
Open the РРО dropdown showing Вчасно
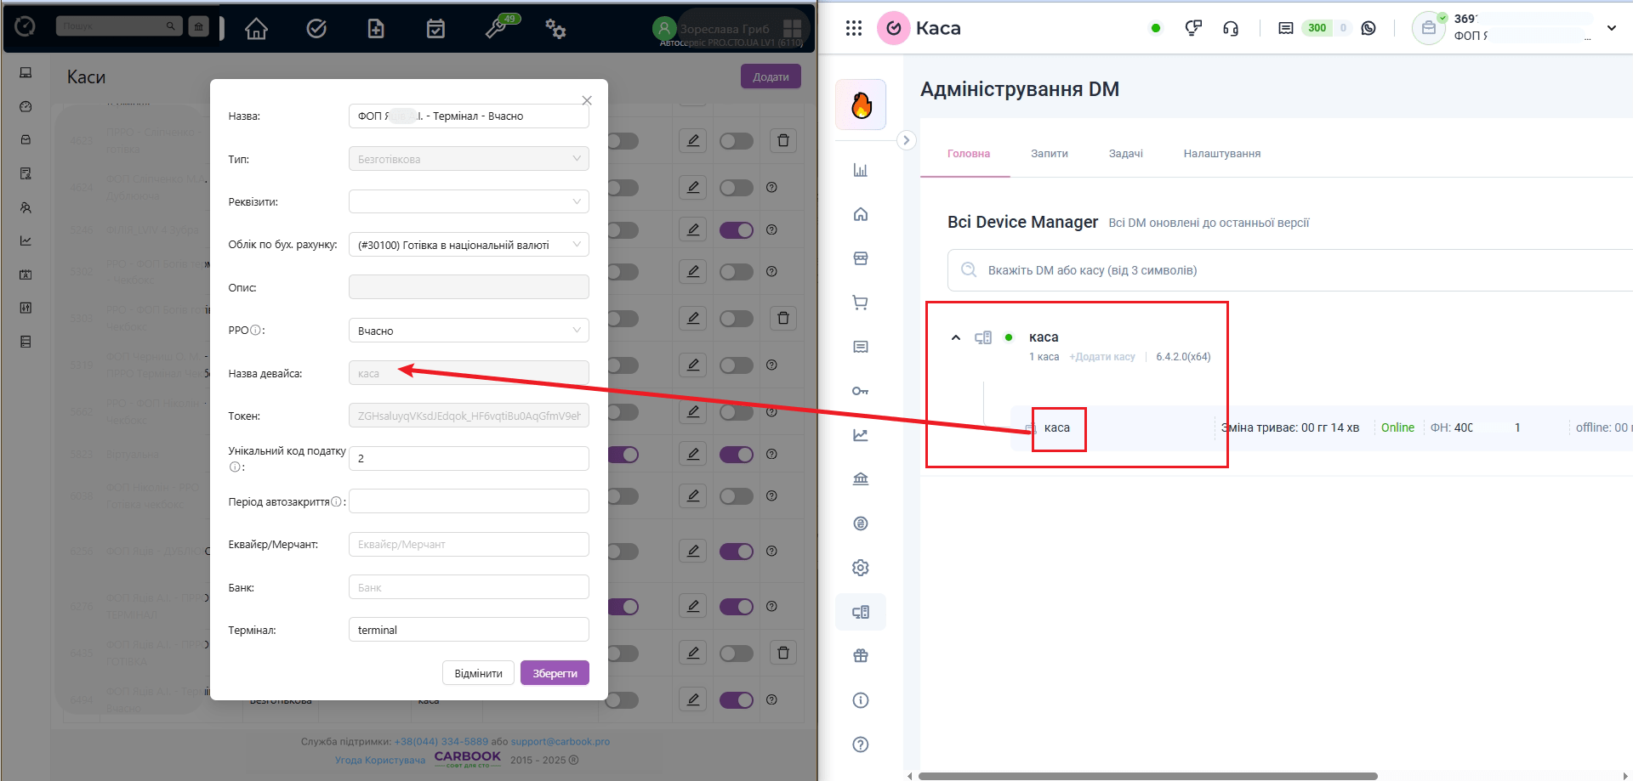468,331
